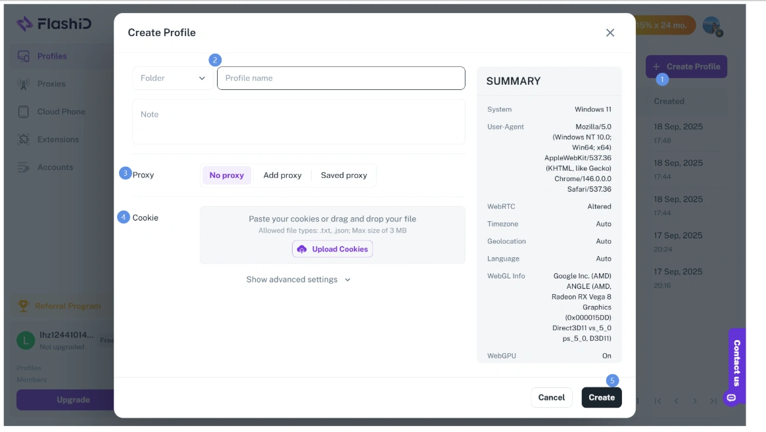Select the Add proxy option
Screen dimensions: 766x432
coord(282,175)
